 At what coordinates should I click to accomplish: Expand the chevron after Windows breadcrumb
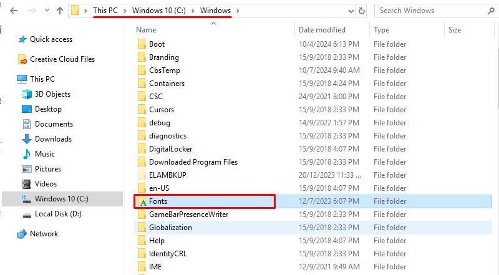coord(238,11)
